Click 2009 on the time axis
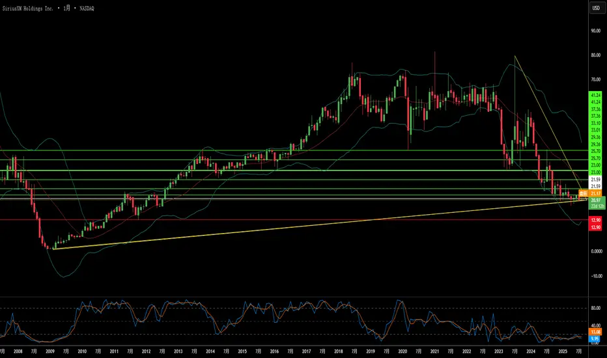607x358 pixels. 49,350
